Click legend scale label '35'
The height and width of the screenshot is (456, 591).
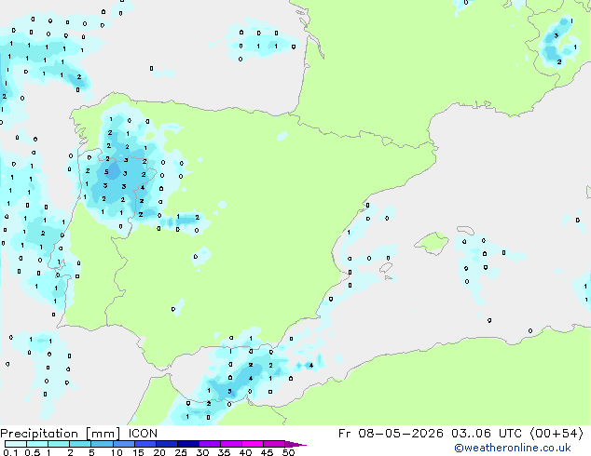[224, 452]
